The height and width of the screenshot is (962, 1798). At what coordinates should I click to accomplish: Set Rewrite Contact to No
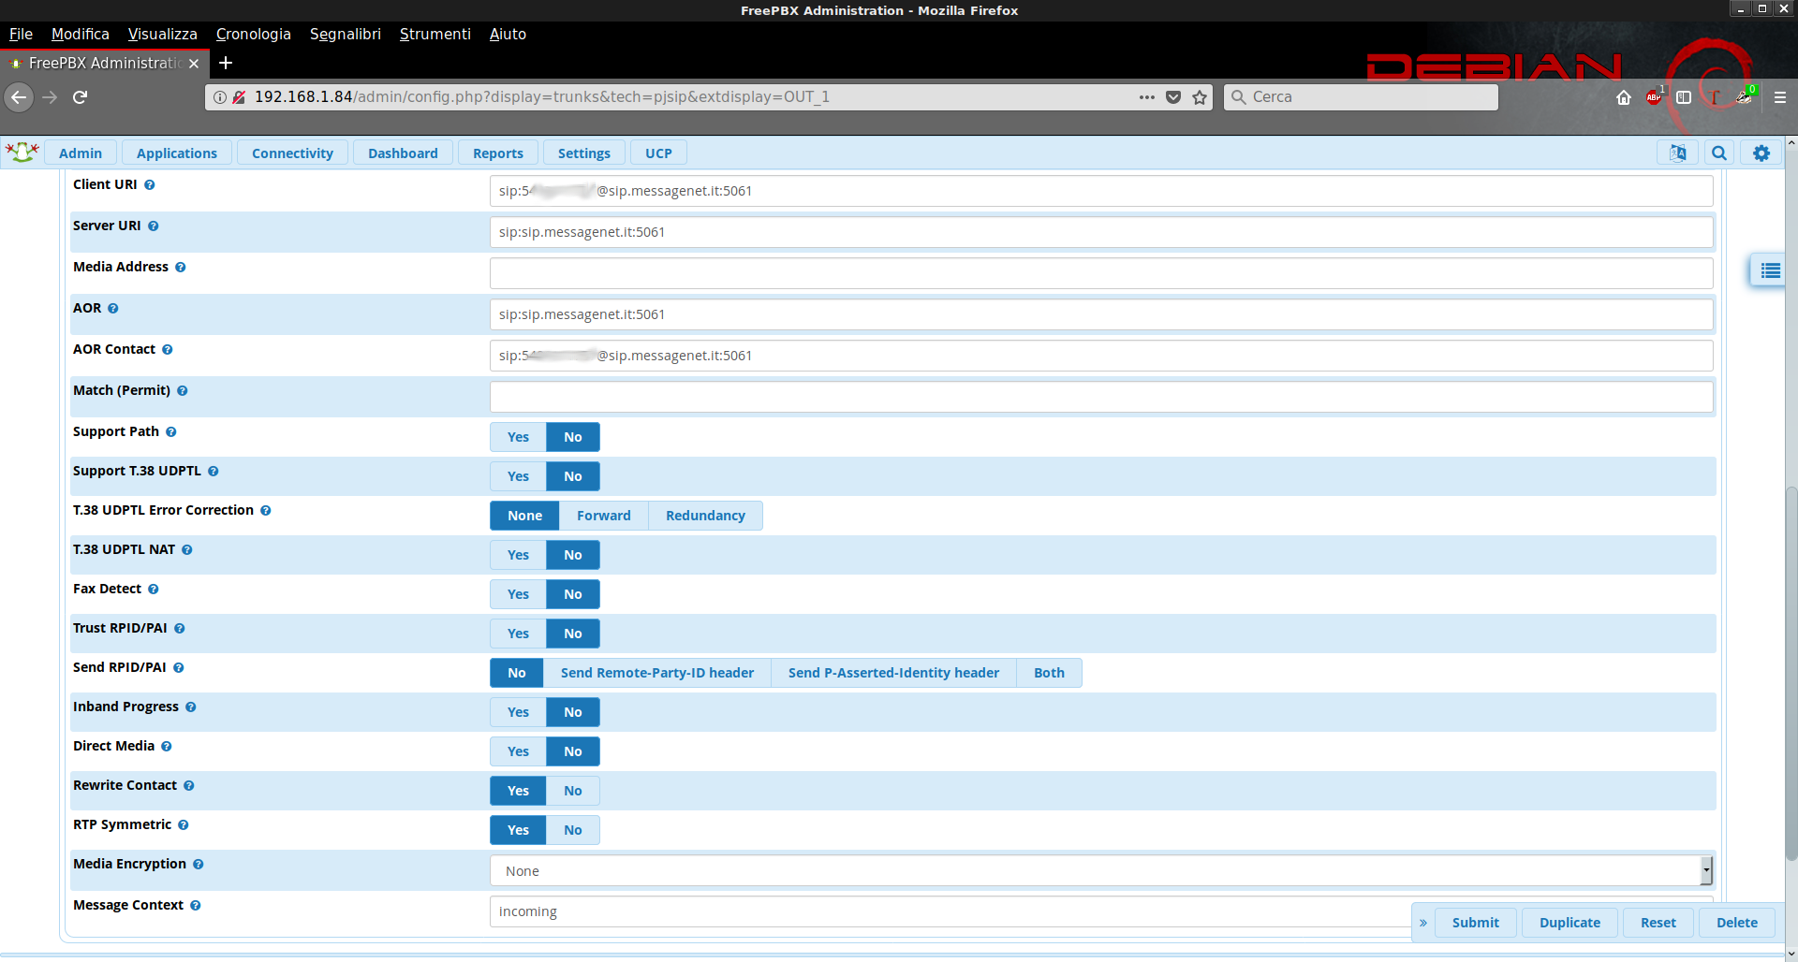point(572,791)
